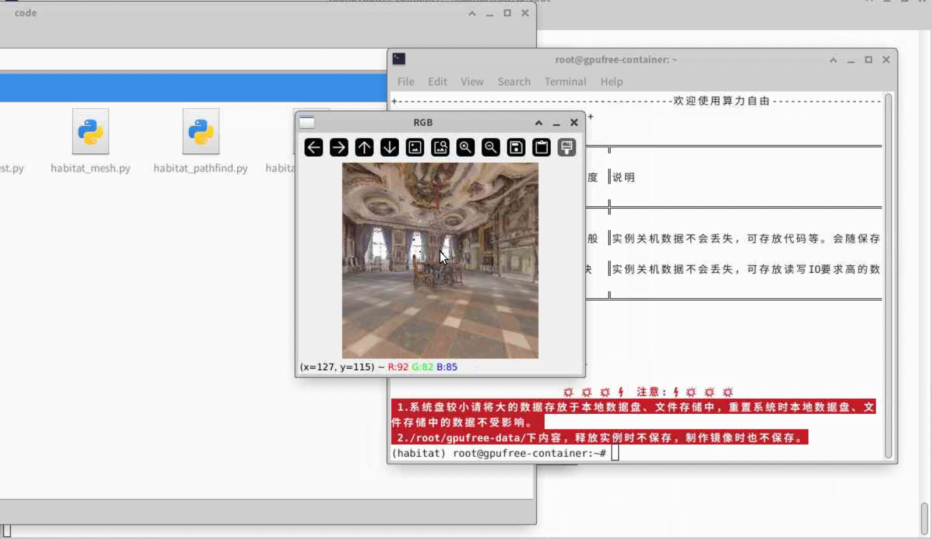
Task: Click G:82 value in status bar
Action: pyautogui.click(x=423, y=367)
